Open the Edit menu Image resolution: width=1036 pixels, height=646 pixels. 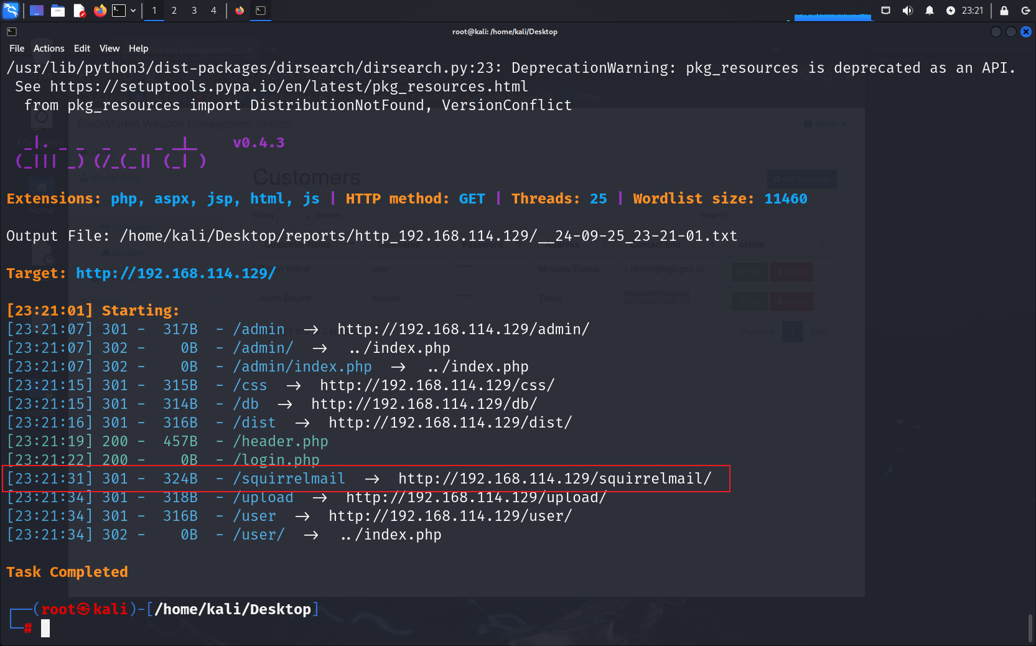pos(82,49)
